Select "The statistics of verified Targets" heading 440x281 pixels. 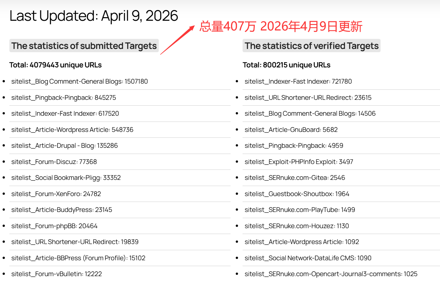tap(311, 46)
